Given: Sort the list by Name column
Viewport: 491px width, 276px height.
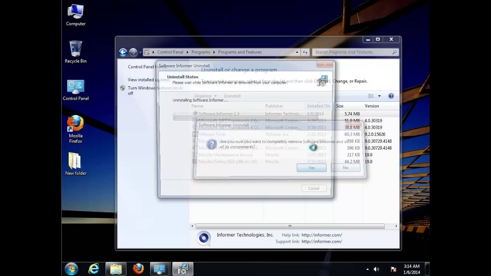Looking at the screenshot, I should click(197, 106).
